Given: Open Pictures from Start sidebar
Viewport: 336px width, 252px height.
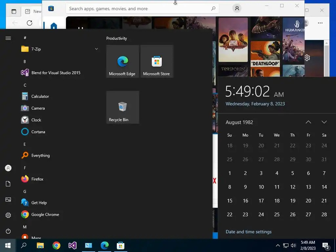Looking at the screenshot, I should pyautogui.click(x=8, y=199).
